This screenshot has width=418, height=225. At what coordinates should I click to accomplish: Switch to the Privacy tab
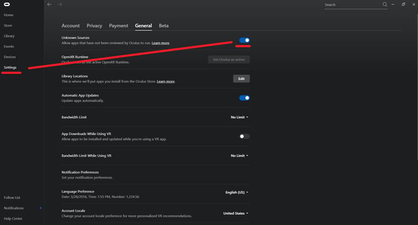[x=94, y=26]
